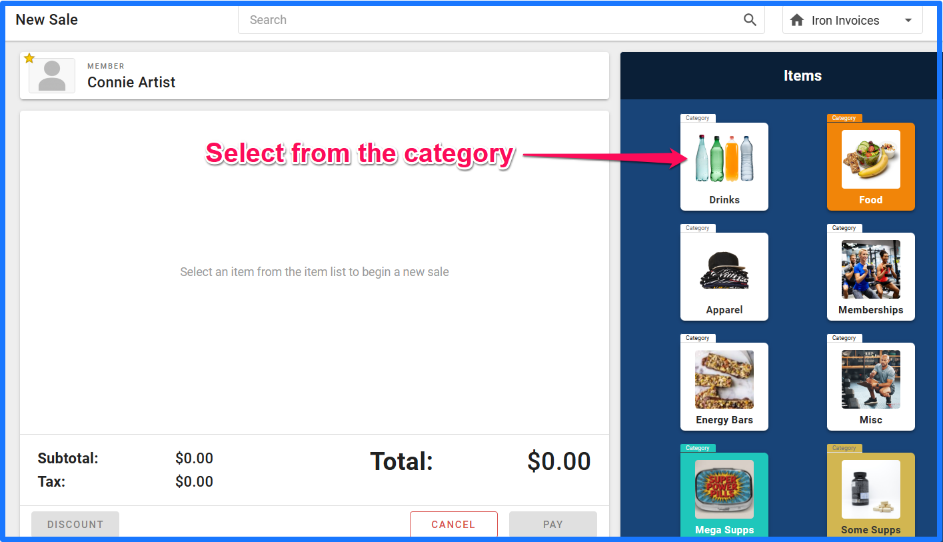Click the member avatar placeholder
The height and width of the screenshot is (542, 943).
(x=52, y=75)
